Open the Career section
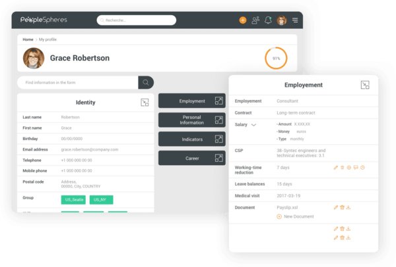 click(x=192, y=158)
